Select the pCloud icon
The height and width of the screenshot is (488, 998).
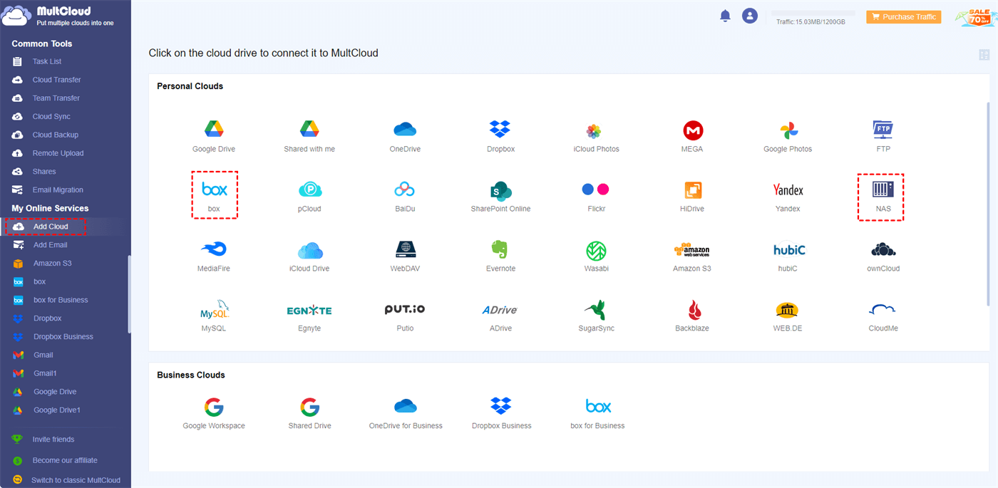[x=310, y=190]
